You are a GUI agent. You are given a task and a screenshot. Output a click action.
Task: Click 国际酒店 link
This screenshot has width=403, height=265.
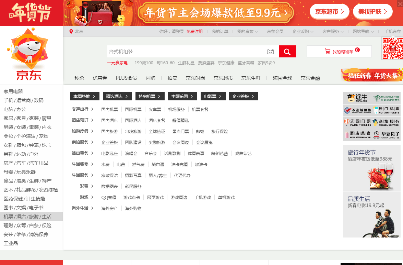pyautogui.click(x=133, y=121)
